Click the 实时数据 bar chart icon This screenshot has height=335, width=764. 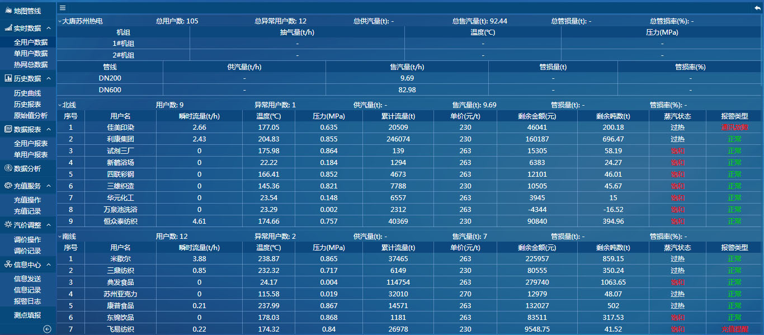[x=8, y=28]
